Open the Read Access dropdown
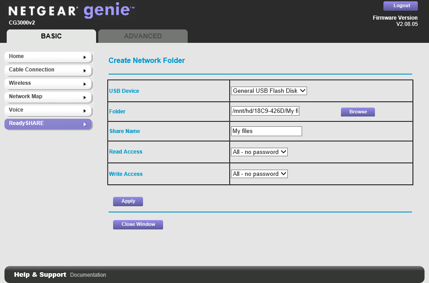 click(259, 152)
